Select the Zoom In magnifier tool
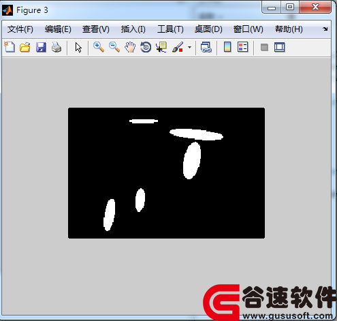Viewport: 337px width, 321px height. click(99, 47)
